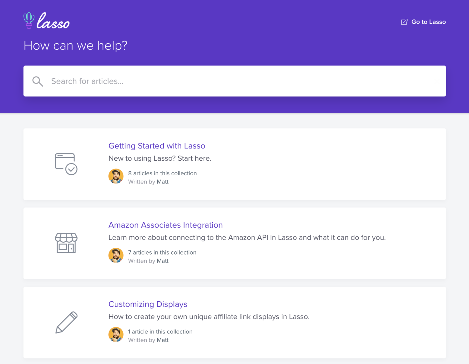Open the Go to Lasso link

tap(423, 22)
